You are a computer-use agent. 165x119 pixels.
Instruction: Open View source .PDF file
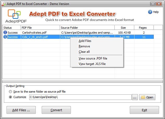[93, 58]
